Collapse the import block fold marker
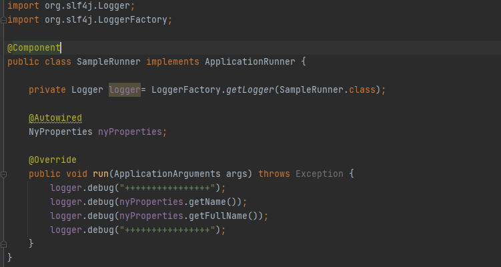 click(x=3, y=20)
